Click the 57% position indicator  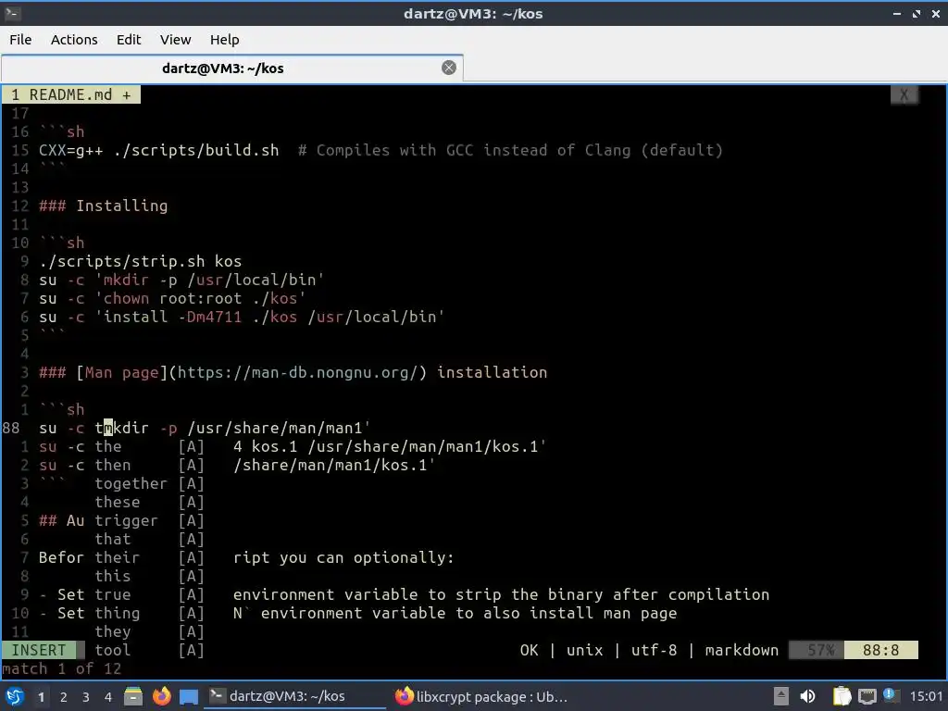click(x=817, y=651)
